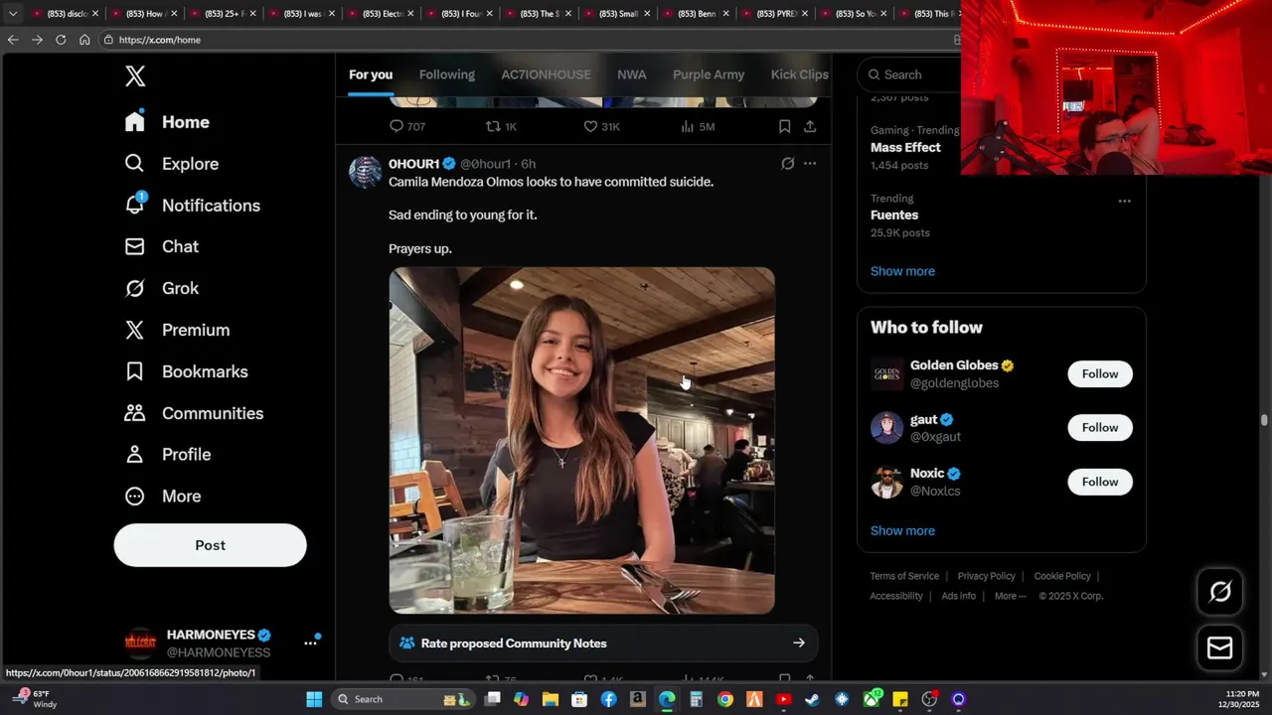This screenshot has height=715, width=1272.
Task: Switch to the For you tab
Action: coord(371,74)
